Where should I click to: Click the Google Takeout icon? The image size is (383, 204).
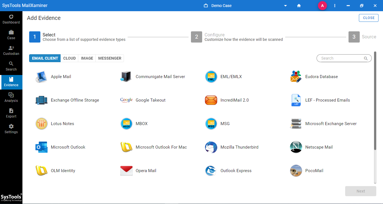pyautogui.click(x=126, y=100)
